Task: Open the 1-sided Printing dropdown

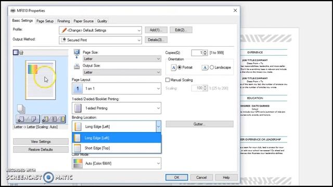Action: [117, 108]
